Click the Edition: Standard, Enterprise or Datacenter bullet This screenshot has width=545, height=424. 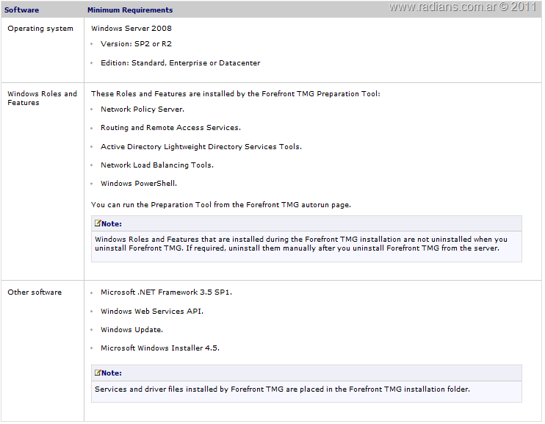(180, 63)
